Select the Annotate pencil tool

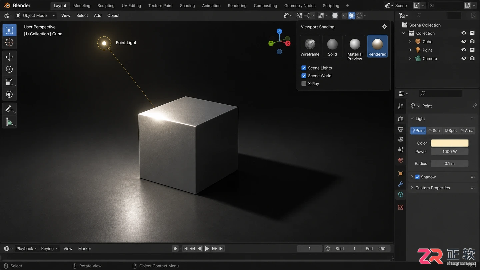(x=9, y=109)
